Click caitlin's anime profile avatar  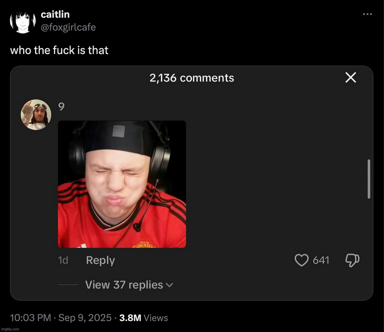23,21
